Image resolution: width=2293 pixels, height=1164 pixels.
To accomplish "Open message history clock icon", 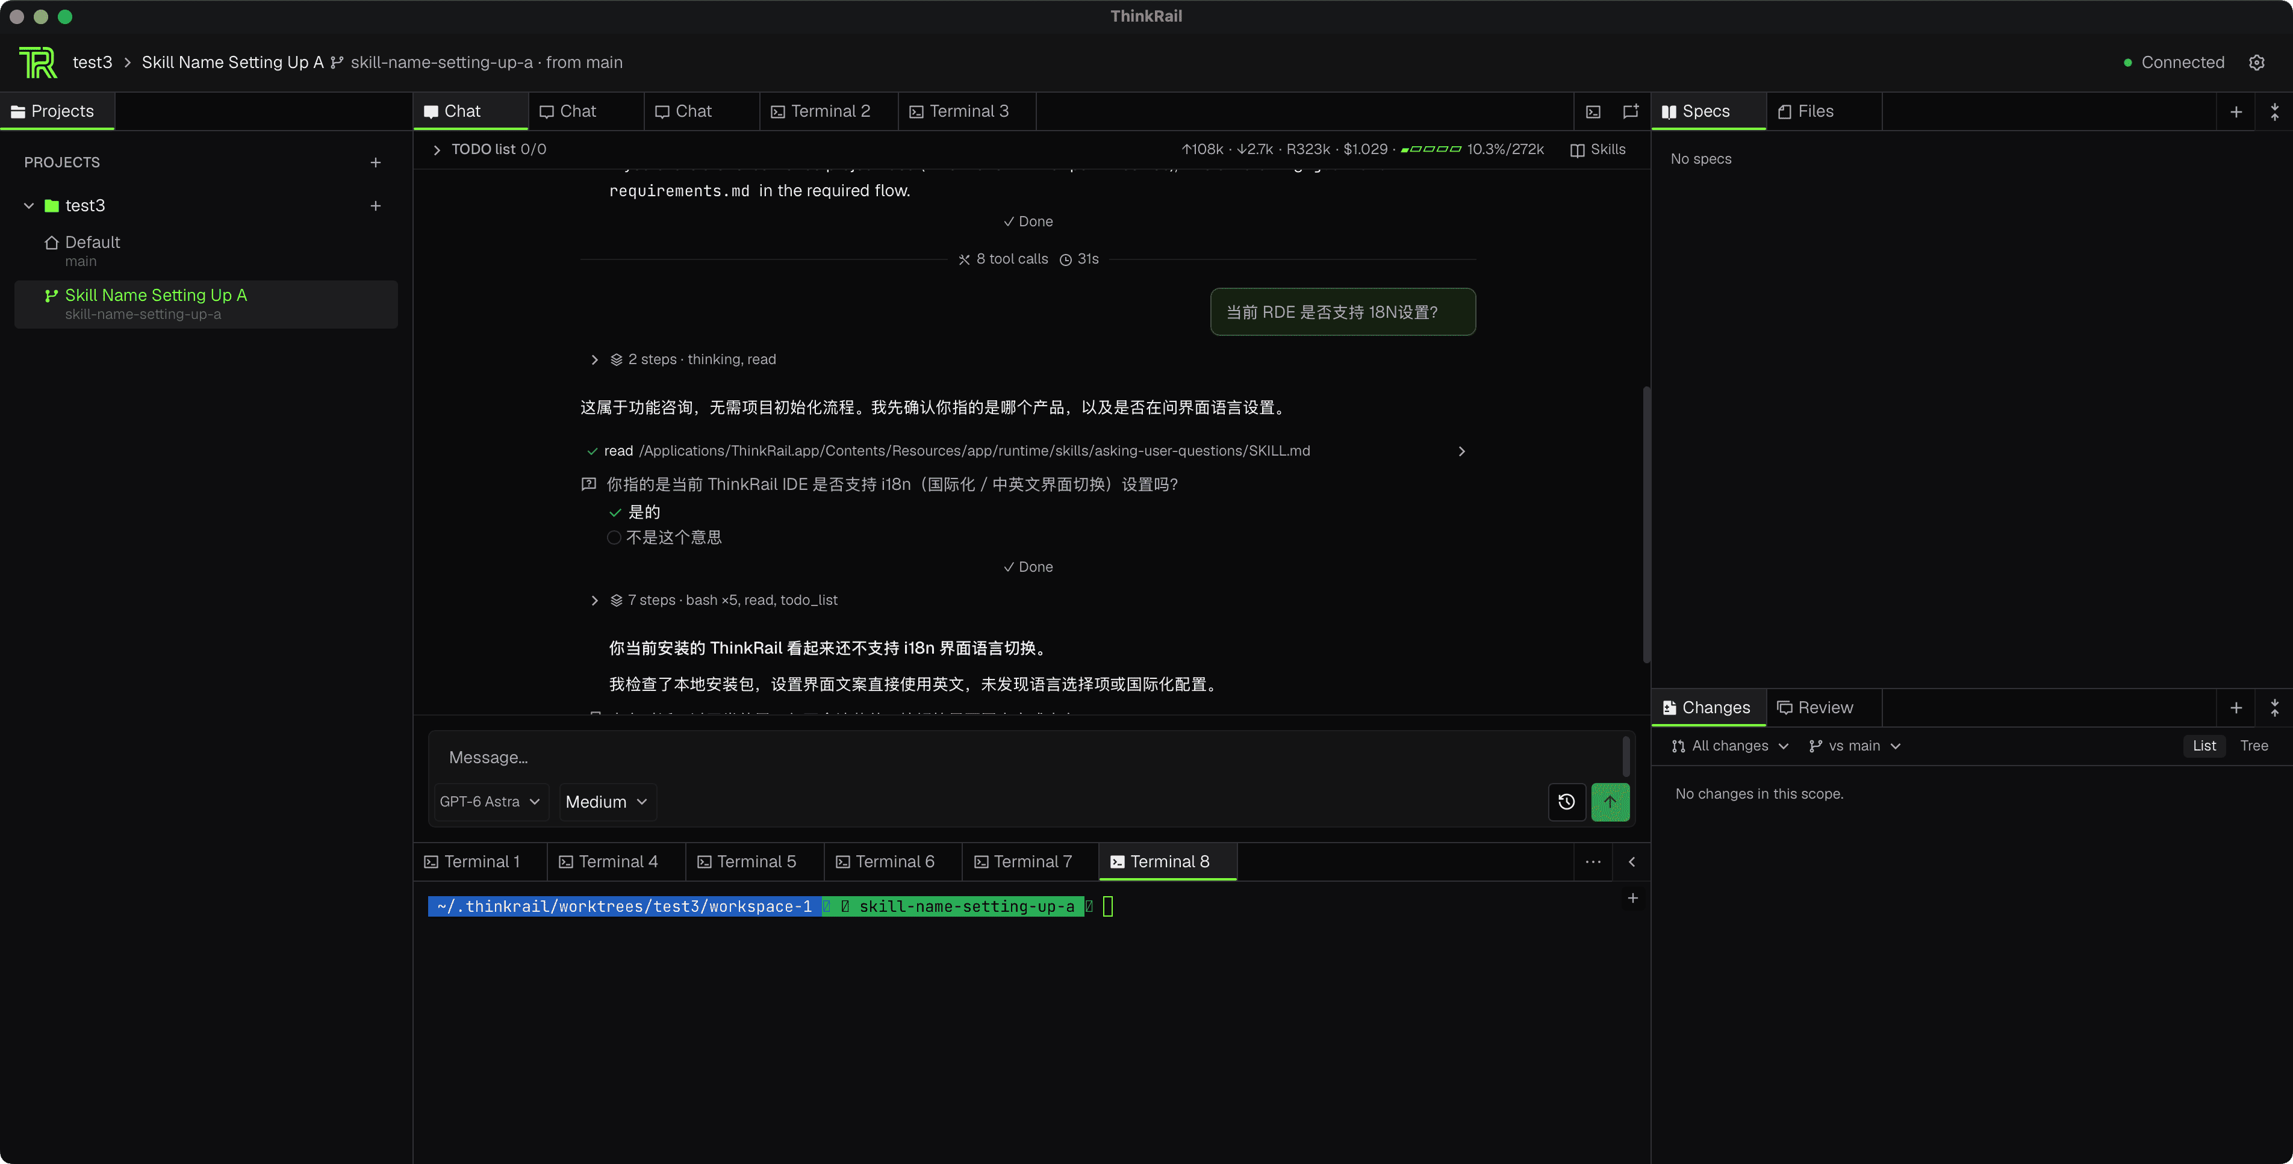I will pyautogui.click(x=1567, y=802).
